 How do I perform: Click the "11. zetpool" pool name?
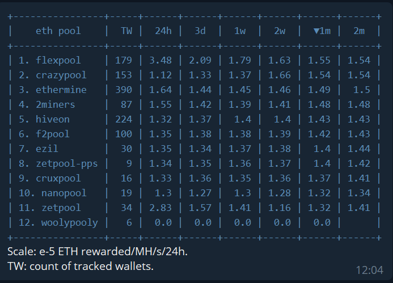coord(50,208)
